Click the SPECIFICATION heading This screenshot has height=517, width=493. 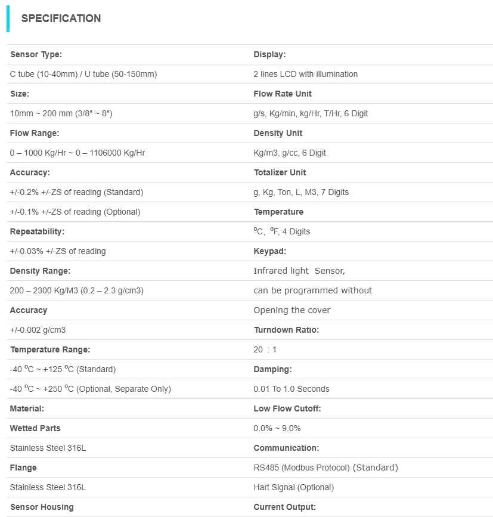61,18
